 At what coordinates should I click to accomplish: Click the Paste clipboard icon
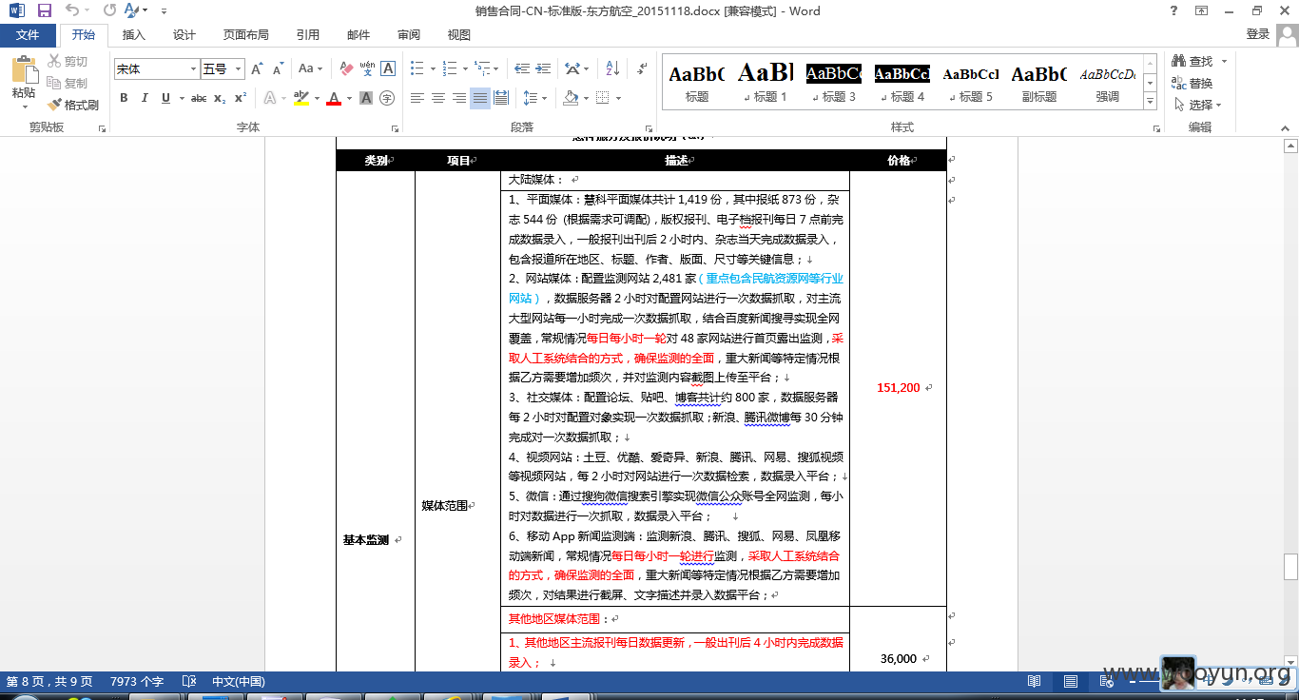click(x=24, y=70)
